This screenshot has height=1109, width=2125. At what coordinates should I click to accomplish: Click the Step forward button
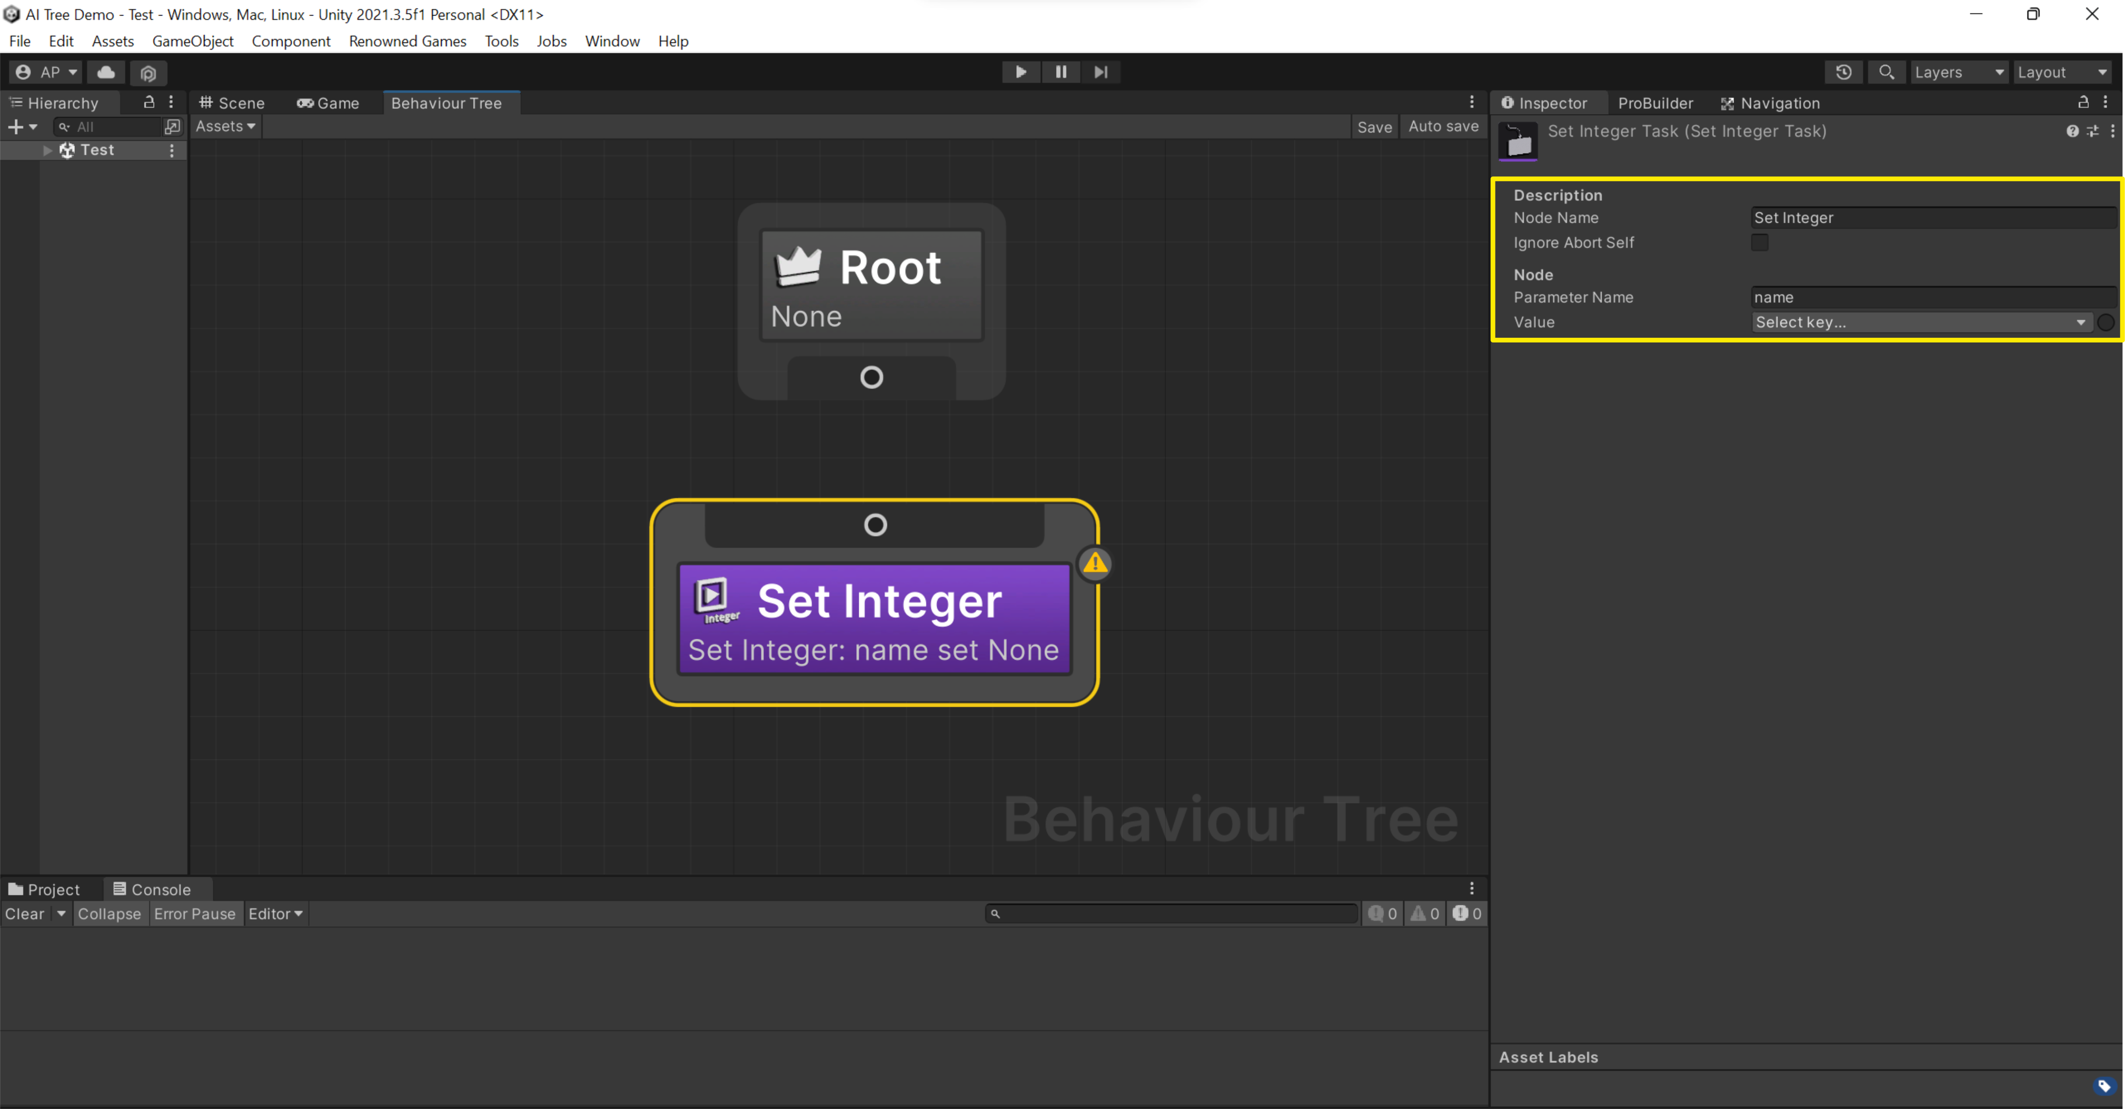[1100, 72]
